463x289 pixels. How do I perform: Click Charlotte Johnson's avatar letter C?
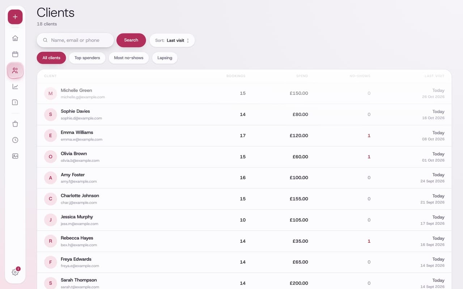(50, 199)
